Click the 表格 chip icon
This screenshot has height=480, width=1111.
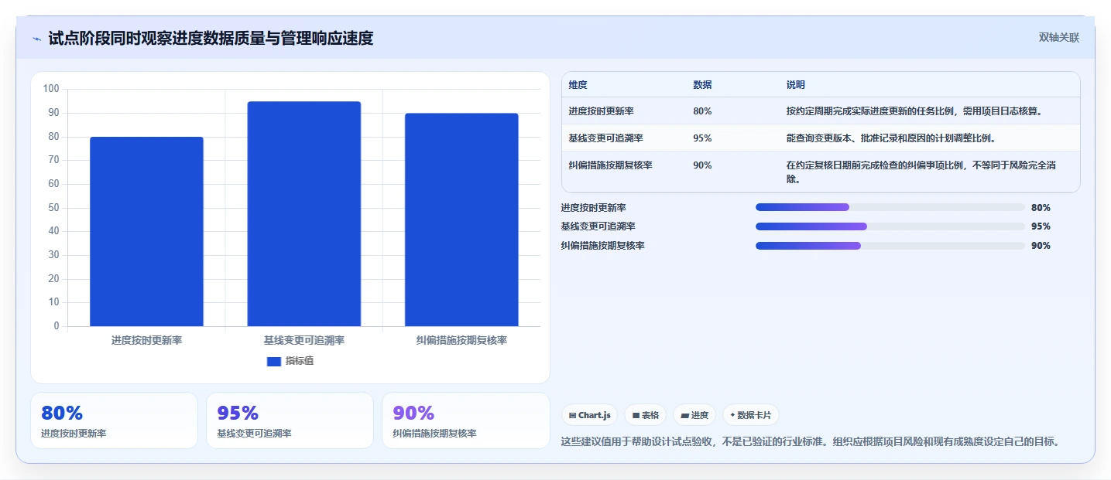(x=636, y=415)
